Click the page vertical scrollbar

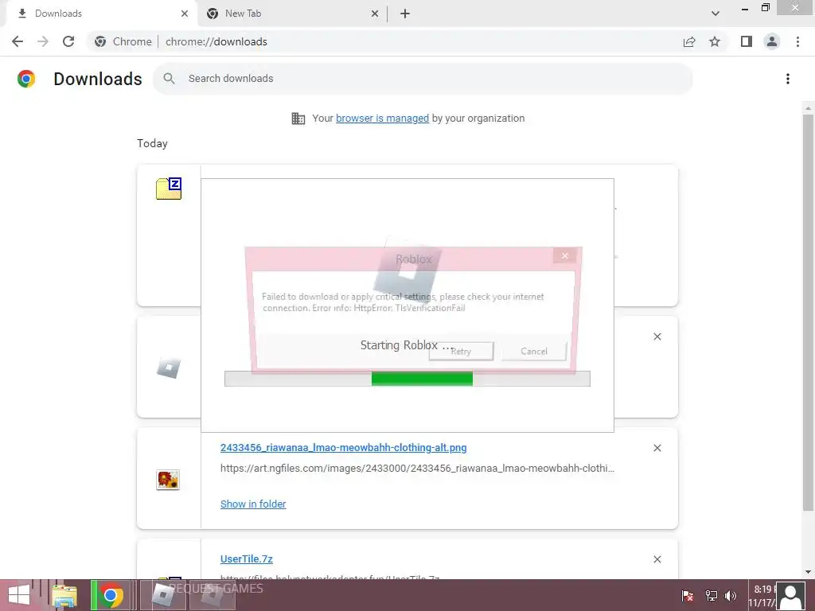pyautogui.click(x=808, y=312)
